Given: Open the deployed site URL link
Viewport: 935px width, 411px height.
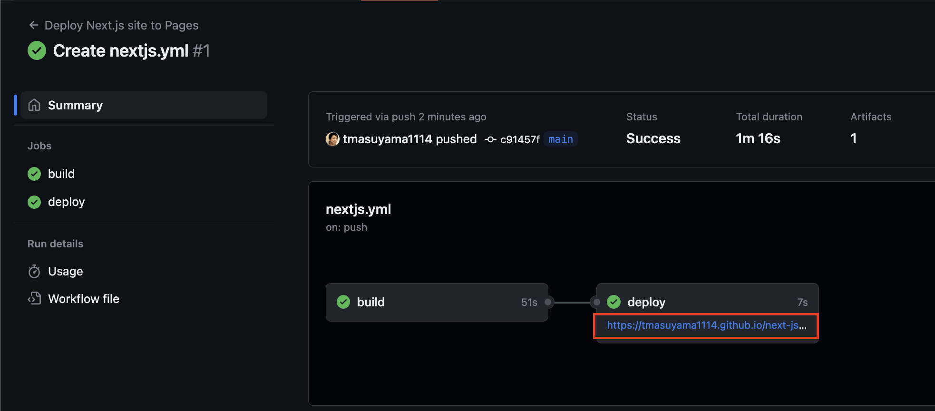Looking at the screenshot, I should (x=706, y=325).
